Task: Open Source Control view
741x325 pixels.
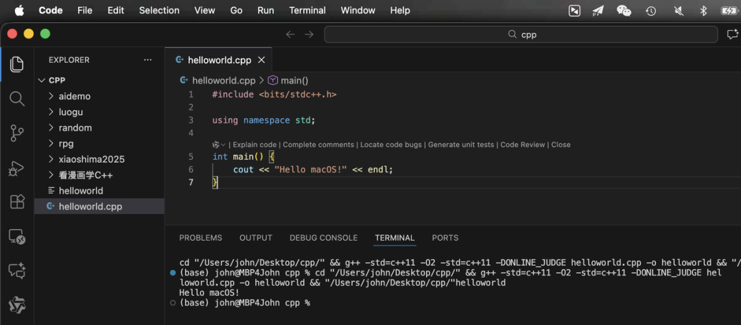Action: click(x=17, y=133)
